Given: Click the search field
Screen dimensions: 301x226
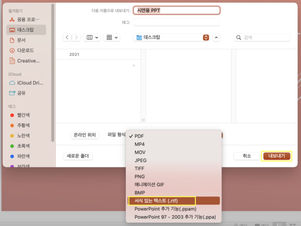Looking at the screenshot, I should click(x=262, y=37).
